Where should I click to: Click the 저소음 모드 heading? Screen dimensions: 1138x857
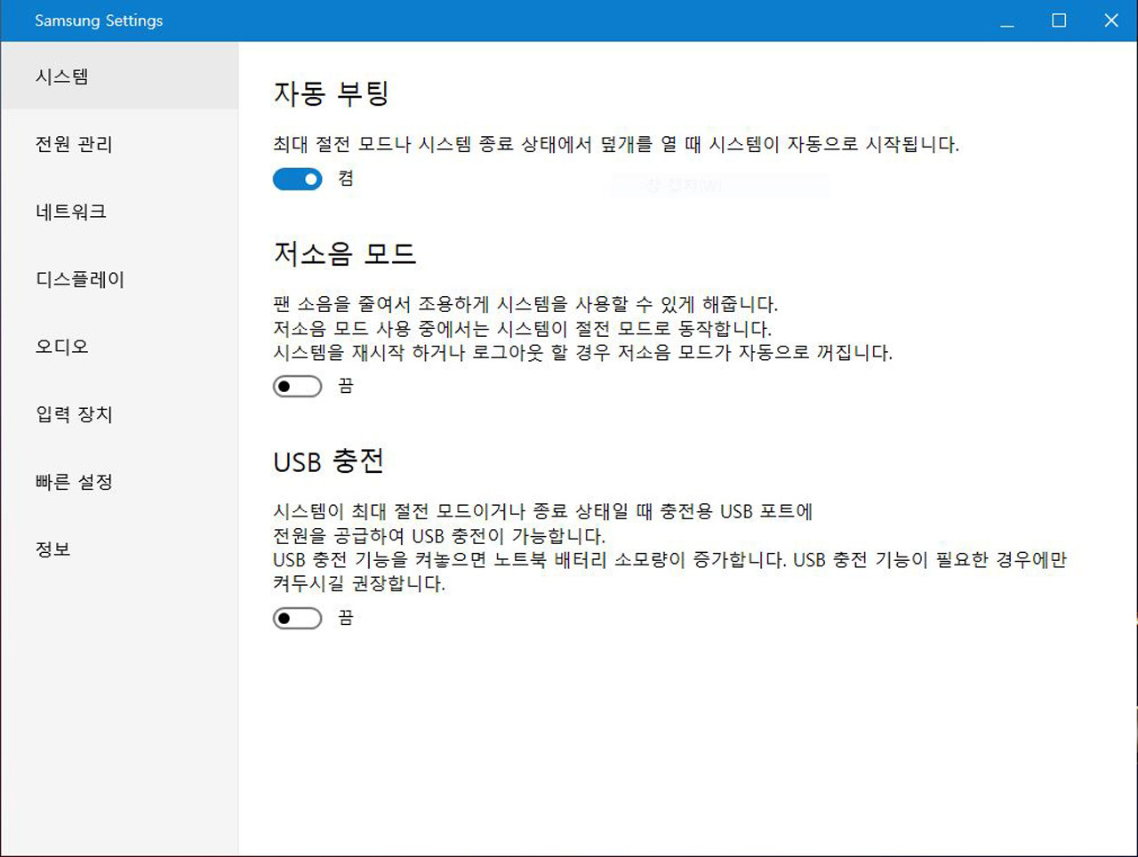(345, 254)
